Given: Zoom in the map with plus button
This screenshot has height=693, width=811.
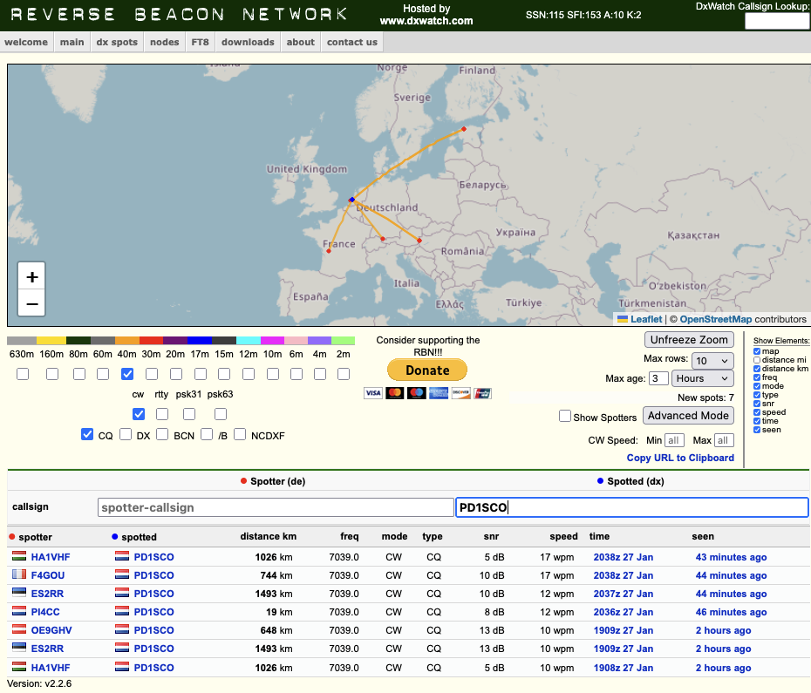Looking at the screenshot, I should pyautogui.click(x=32, y=276).
